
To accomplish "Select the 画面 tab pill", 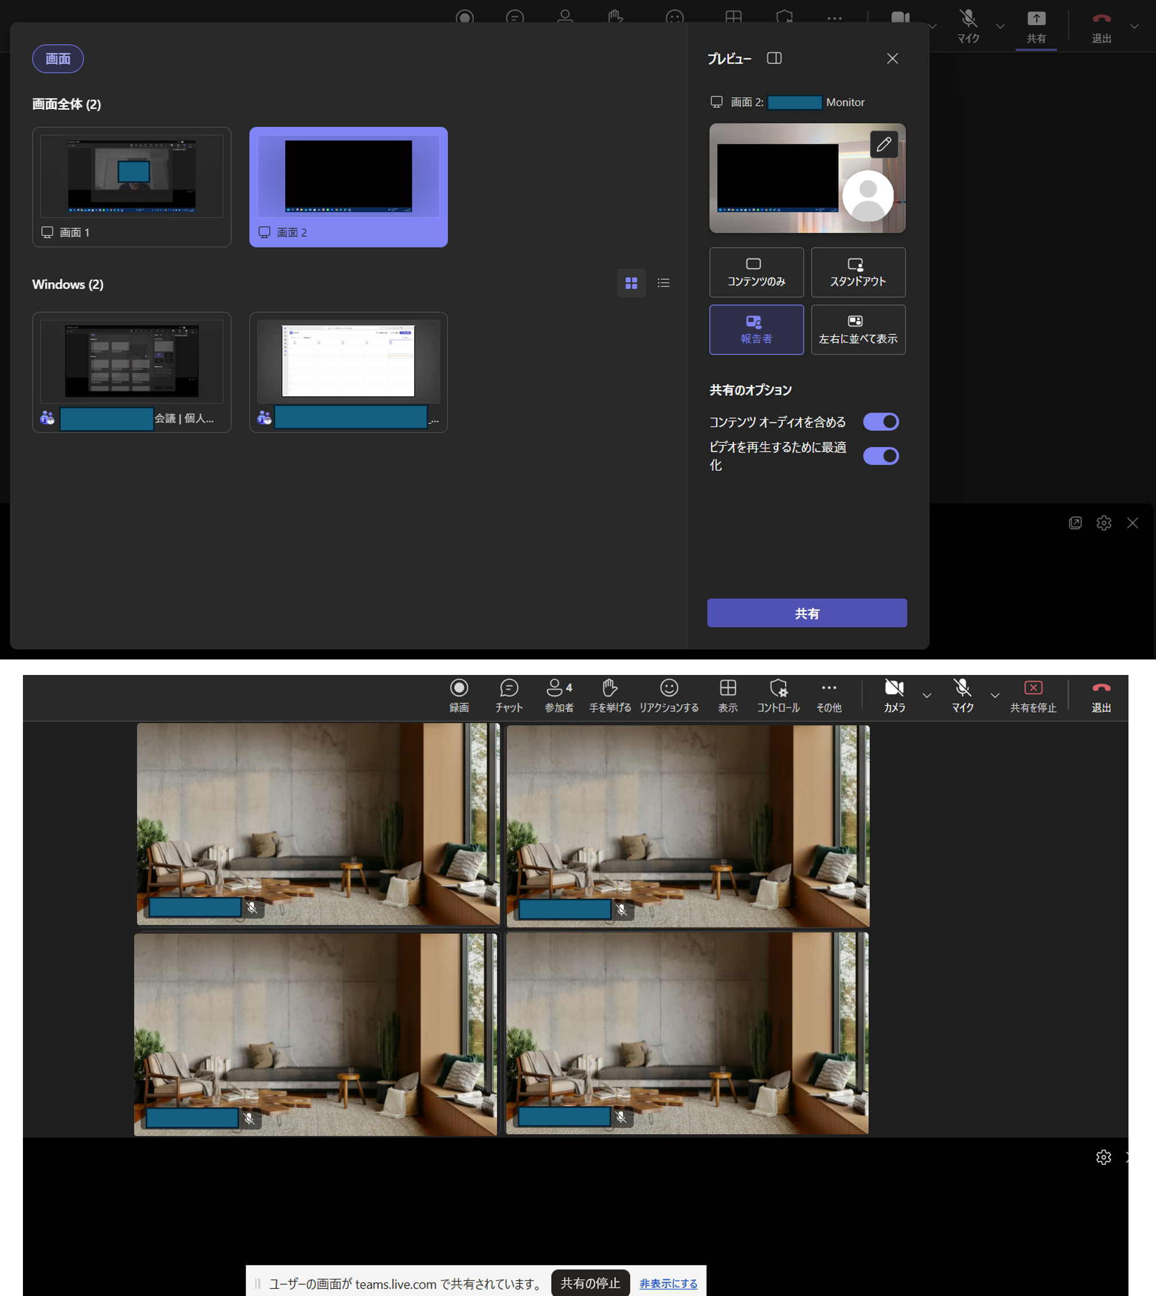I will (58, 59).
